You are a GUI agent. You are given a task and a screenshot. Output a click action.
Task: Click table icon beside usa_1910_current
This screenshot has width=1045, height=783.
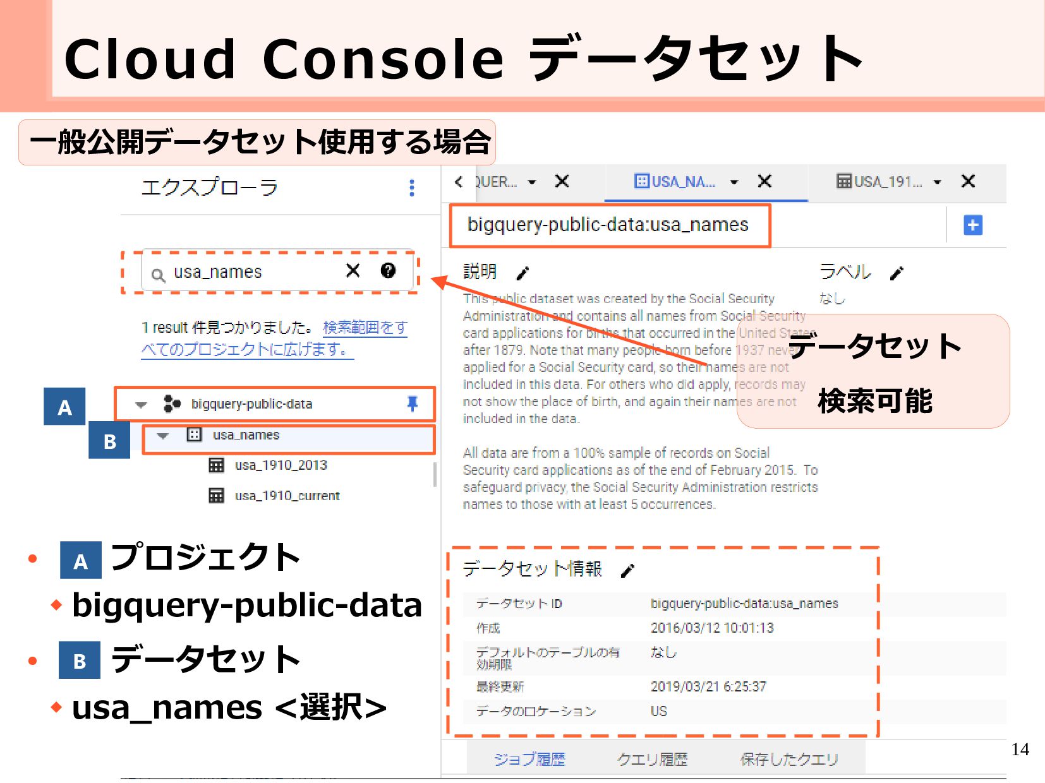pyautogui.click(x=216, y=496)
